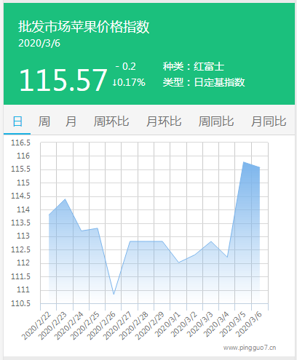The image size is (297, 360).
Task: Click the chart peak at 2020/3/5
Action: point(243,162)
